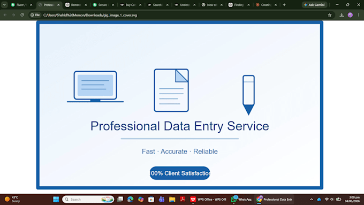Bookmark this page with the star icon
Screen dimensions: 364x205
(330, 15)
